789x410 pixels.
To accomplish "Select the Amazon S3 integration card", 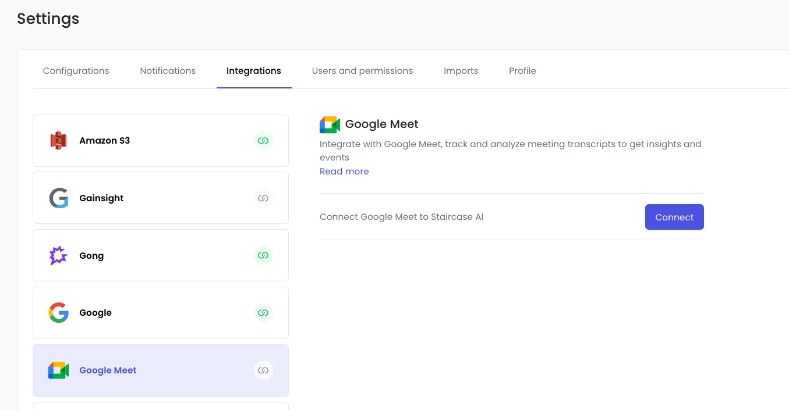I will 161,141.
